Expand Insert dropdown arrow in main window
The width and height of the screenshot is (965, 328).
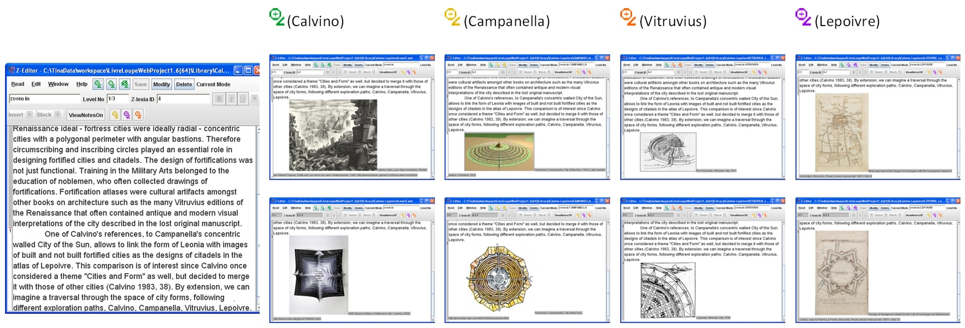29,114
